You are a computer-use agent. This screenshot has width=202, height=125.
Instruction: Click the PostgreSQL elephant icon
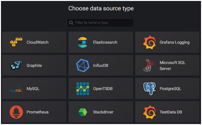(x=149, y=89)
